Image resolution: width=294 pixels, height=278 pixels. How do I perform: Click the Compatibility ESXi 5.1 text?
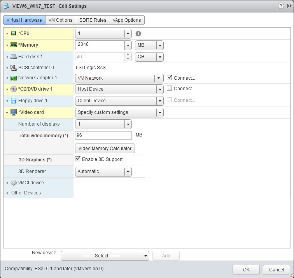(x=54, y=269)
